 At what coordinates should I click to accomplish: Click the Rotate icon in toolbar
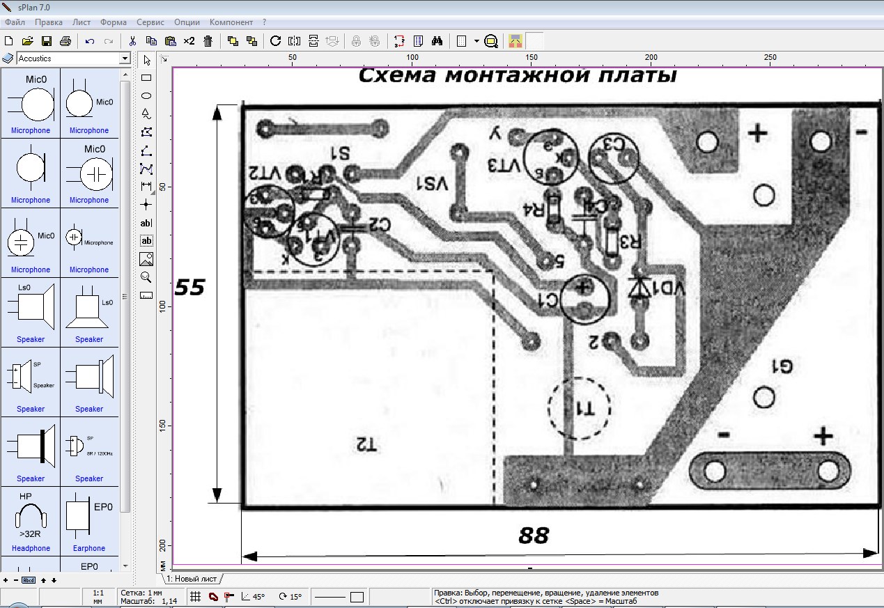coord(275,41)
